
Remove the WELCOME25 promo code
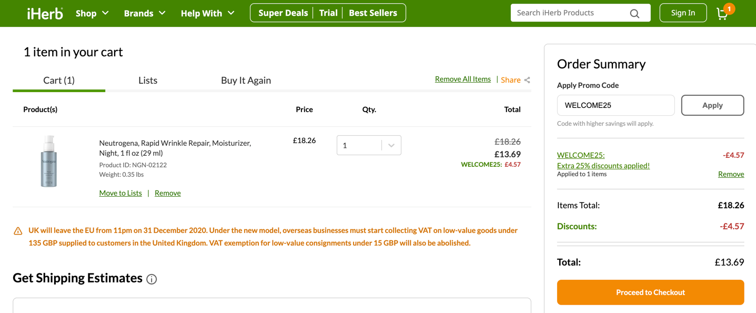coord(731,174)
